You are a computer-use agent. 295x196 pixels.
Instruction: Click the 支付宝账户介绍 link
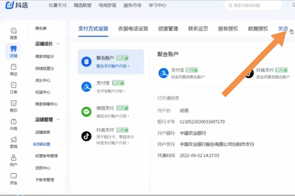click(111, 91)
